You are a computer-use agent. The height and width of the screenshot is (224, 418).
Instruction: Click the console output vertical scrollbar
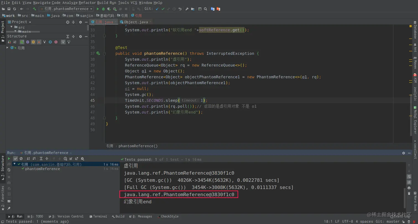tap(405, 197)
